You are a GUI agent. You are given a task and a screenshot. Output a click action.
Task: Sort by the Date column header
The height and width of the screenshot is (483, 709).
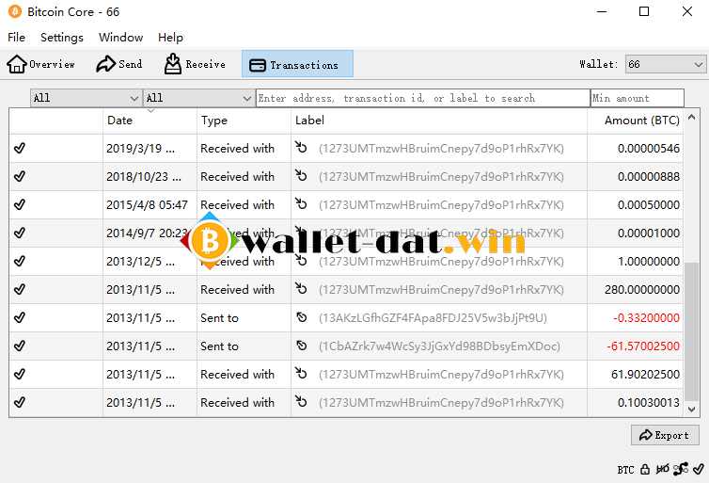point(150,121)
